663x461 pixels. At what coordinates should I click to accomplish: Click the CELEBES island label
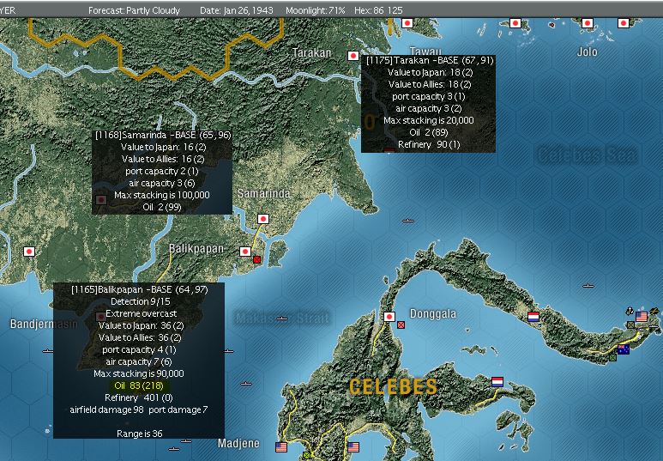coord(393,386)
